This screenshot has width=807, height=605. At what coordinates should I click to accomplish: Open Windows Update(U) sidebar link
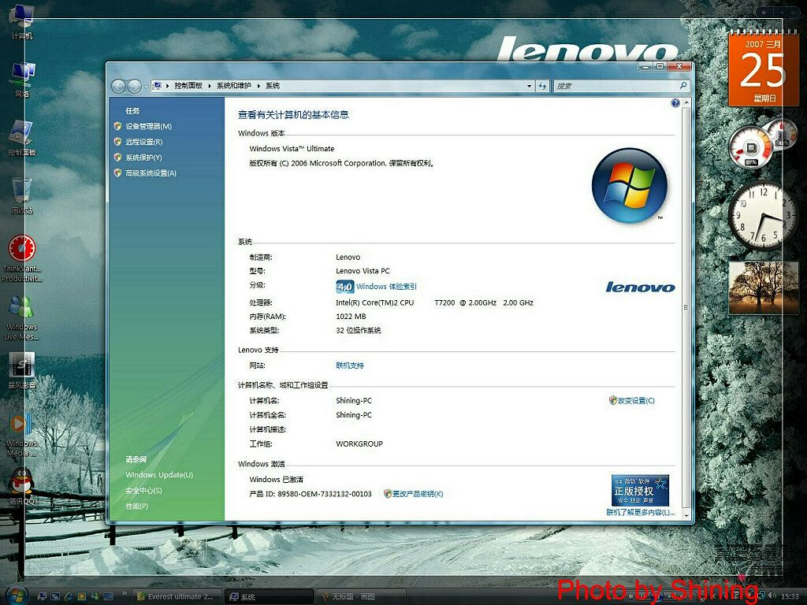pos(159,475)
